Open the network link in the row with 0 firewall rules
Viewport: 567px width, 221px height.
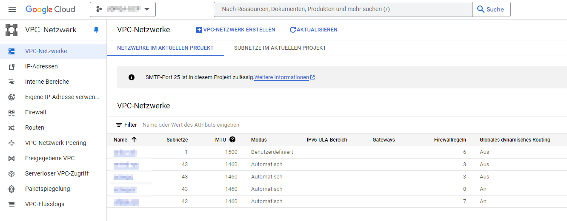(x=125, y=189)
